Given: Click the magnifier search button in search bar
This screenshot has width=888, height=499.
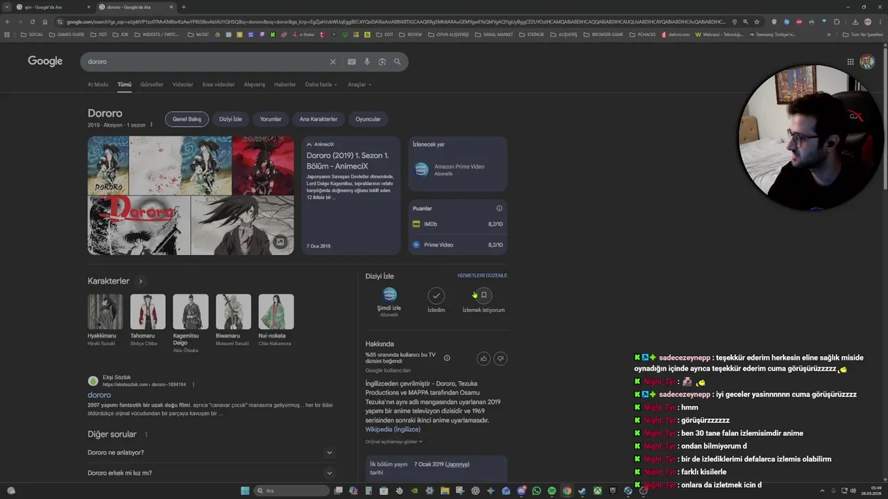Looking at the screenshot, I should coord(398,62).
